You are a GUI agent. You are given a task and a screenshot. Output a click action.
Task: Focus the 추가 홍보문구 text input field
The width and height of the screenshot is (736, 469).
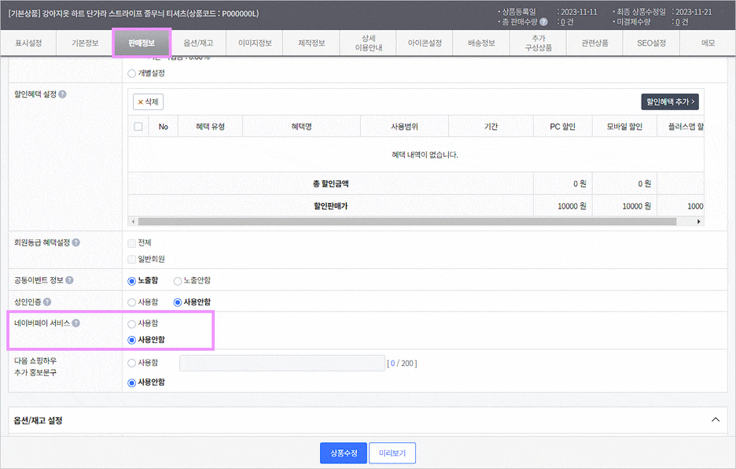pos(282,364)
